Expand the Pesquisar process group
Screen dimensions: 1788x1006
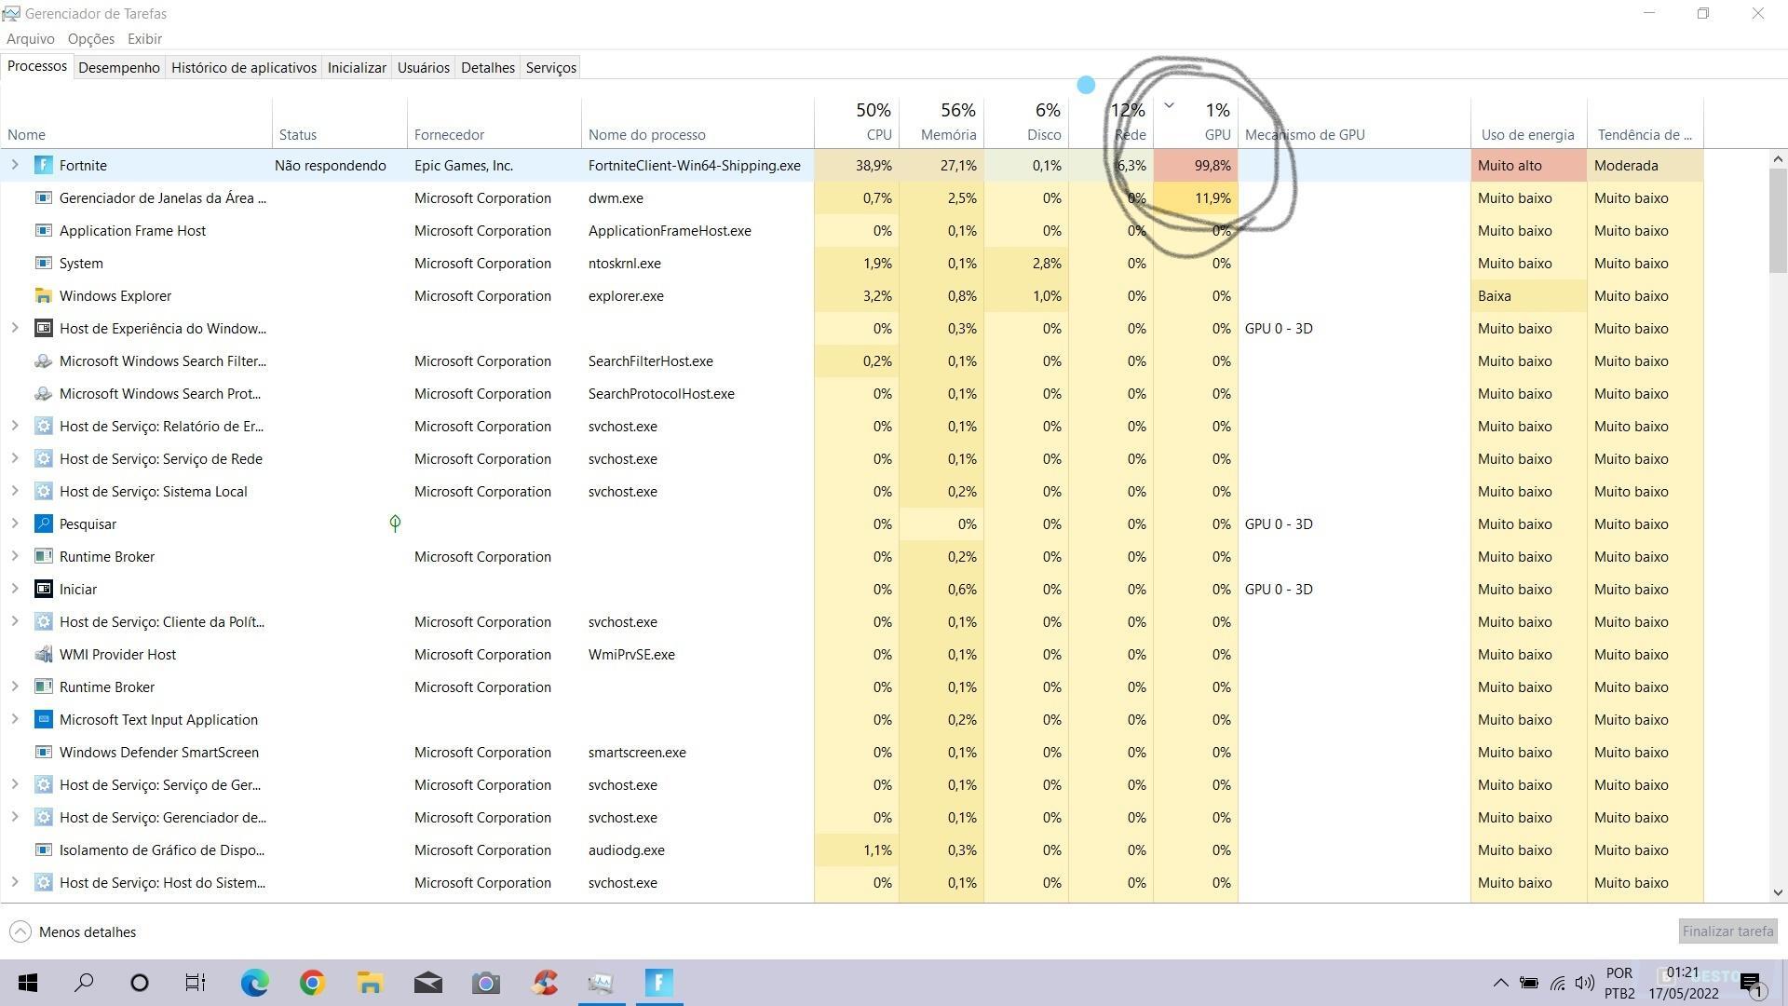click(15, 524)
